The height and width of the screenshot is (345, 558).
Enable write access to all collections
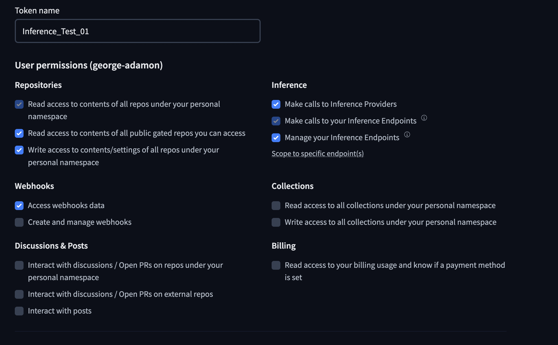276,222
